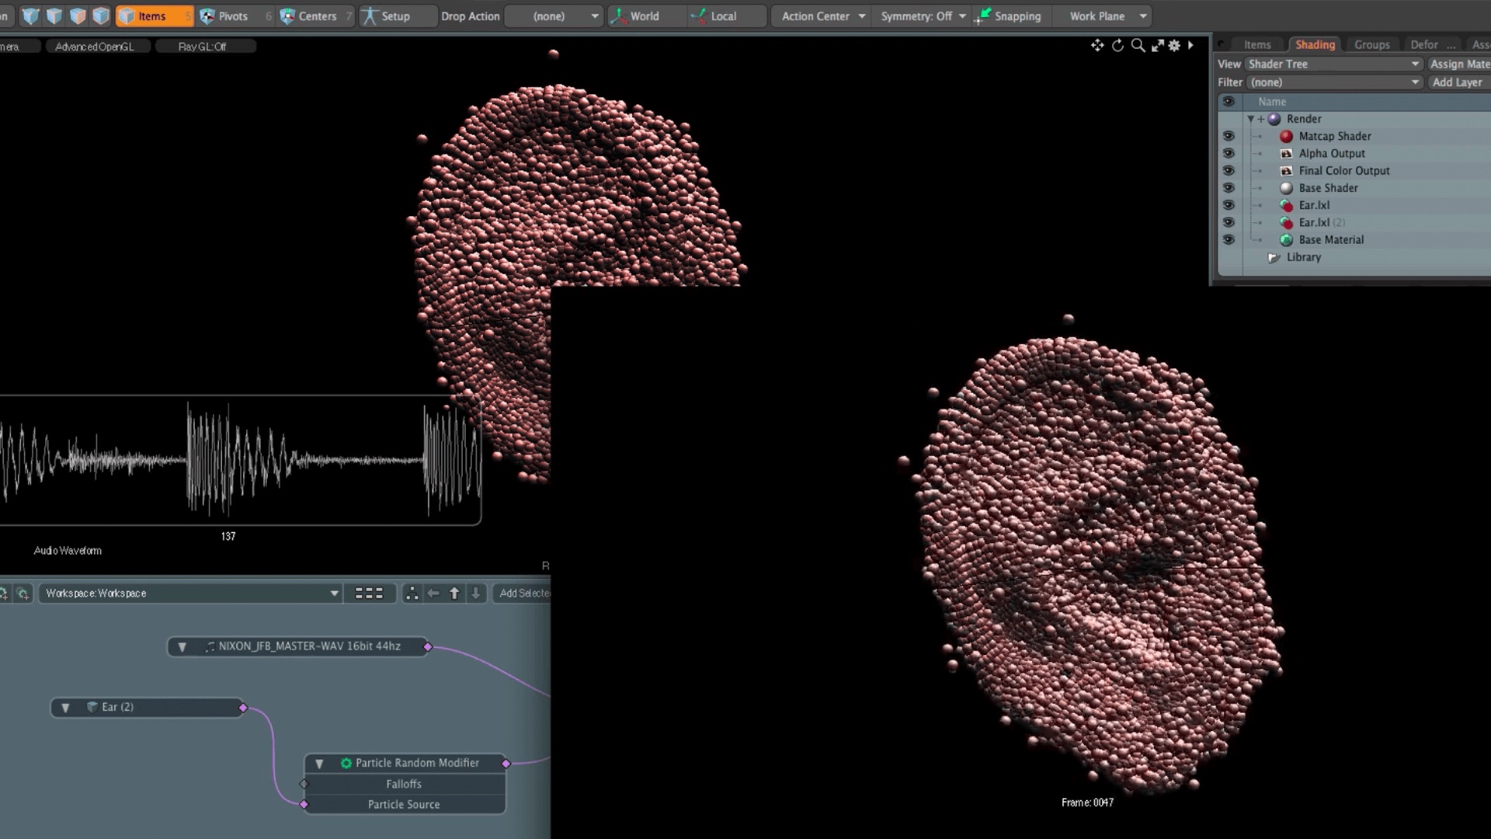This screenshot has height=839, width=1491.
Task: Click the schematic grid view icon
Action: [369, 594]
